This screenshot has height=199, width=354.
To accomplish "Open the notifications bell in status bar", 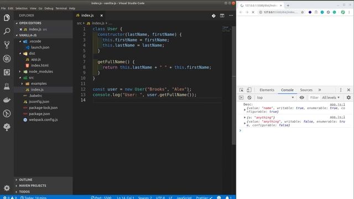I will point(228,198).
